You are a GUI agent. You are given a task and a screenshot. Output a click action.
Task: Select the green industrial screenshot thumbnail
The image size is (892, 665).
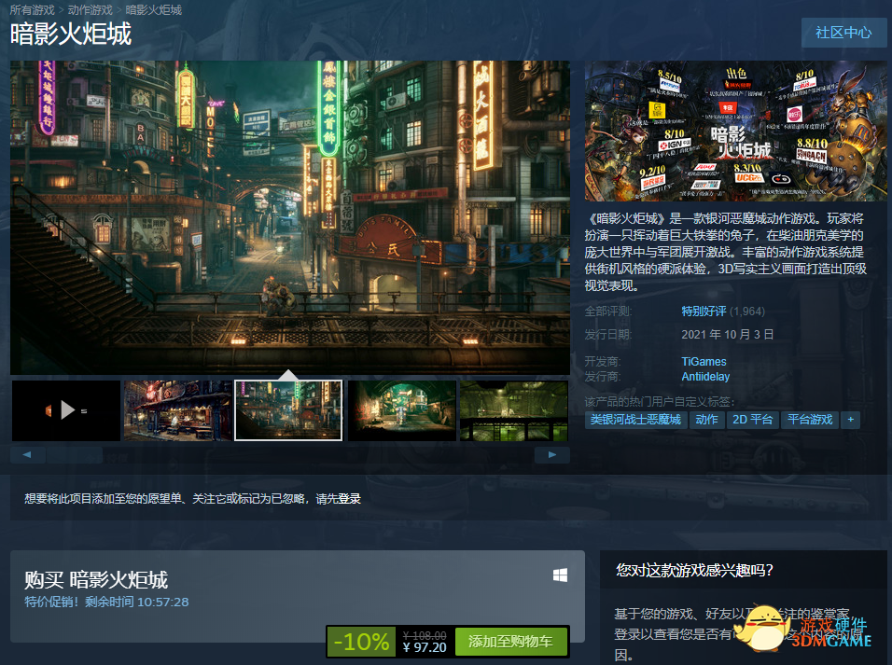click(x=514, y=410)
